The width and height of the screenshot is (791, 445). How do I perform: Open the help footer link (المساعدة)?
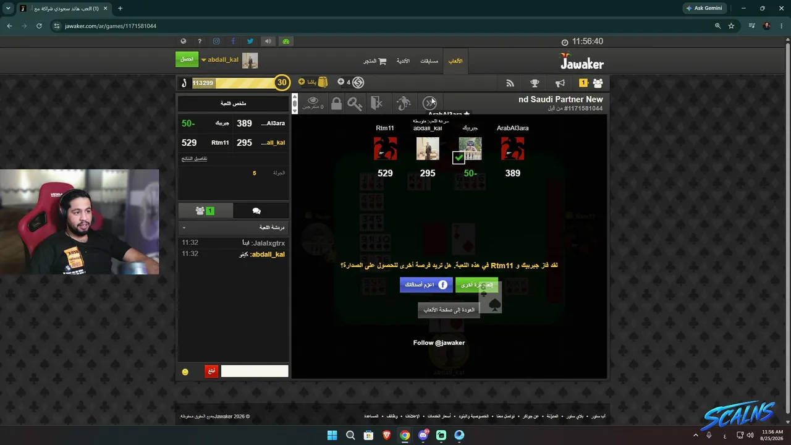[x=371, y=417]
